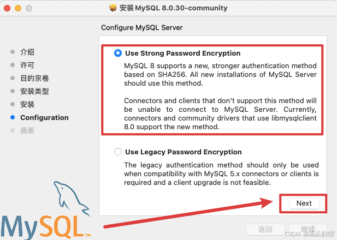The image size is (337, 240).
Task: Click the package icon in title bar
Action: coord(113,8)
